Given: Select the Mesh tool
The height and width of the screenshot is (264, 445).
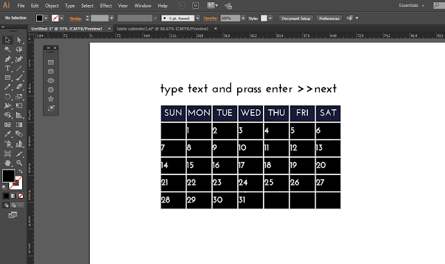Looking at the screenshot, I should tap(8, 125).
